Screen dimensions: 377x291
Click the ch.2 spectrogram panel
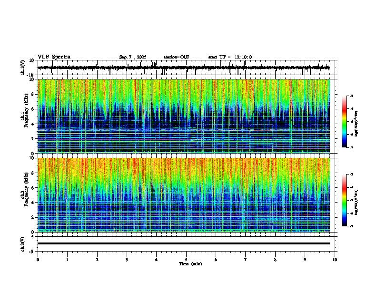click(183, 195)
